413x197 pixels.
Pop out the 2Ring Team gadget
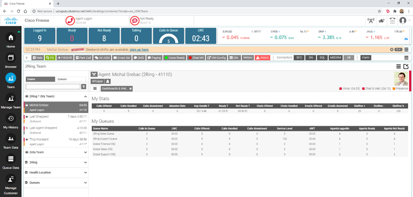pyautogui.click(x=406, y=66)
